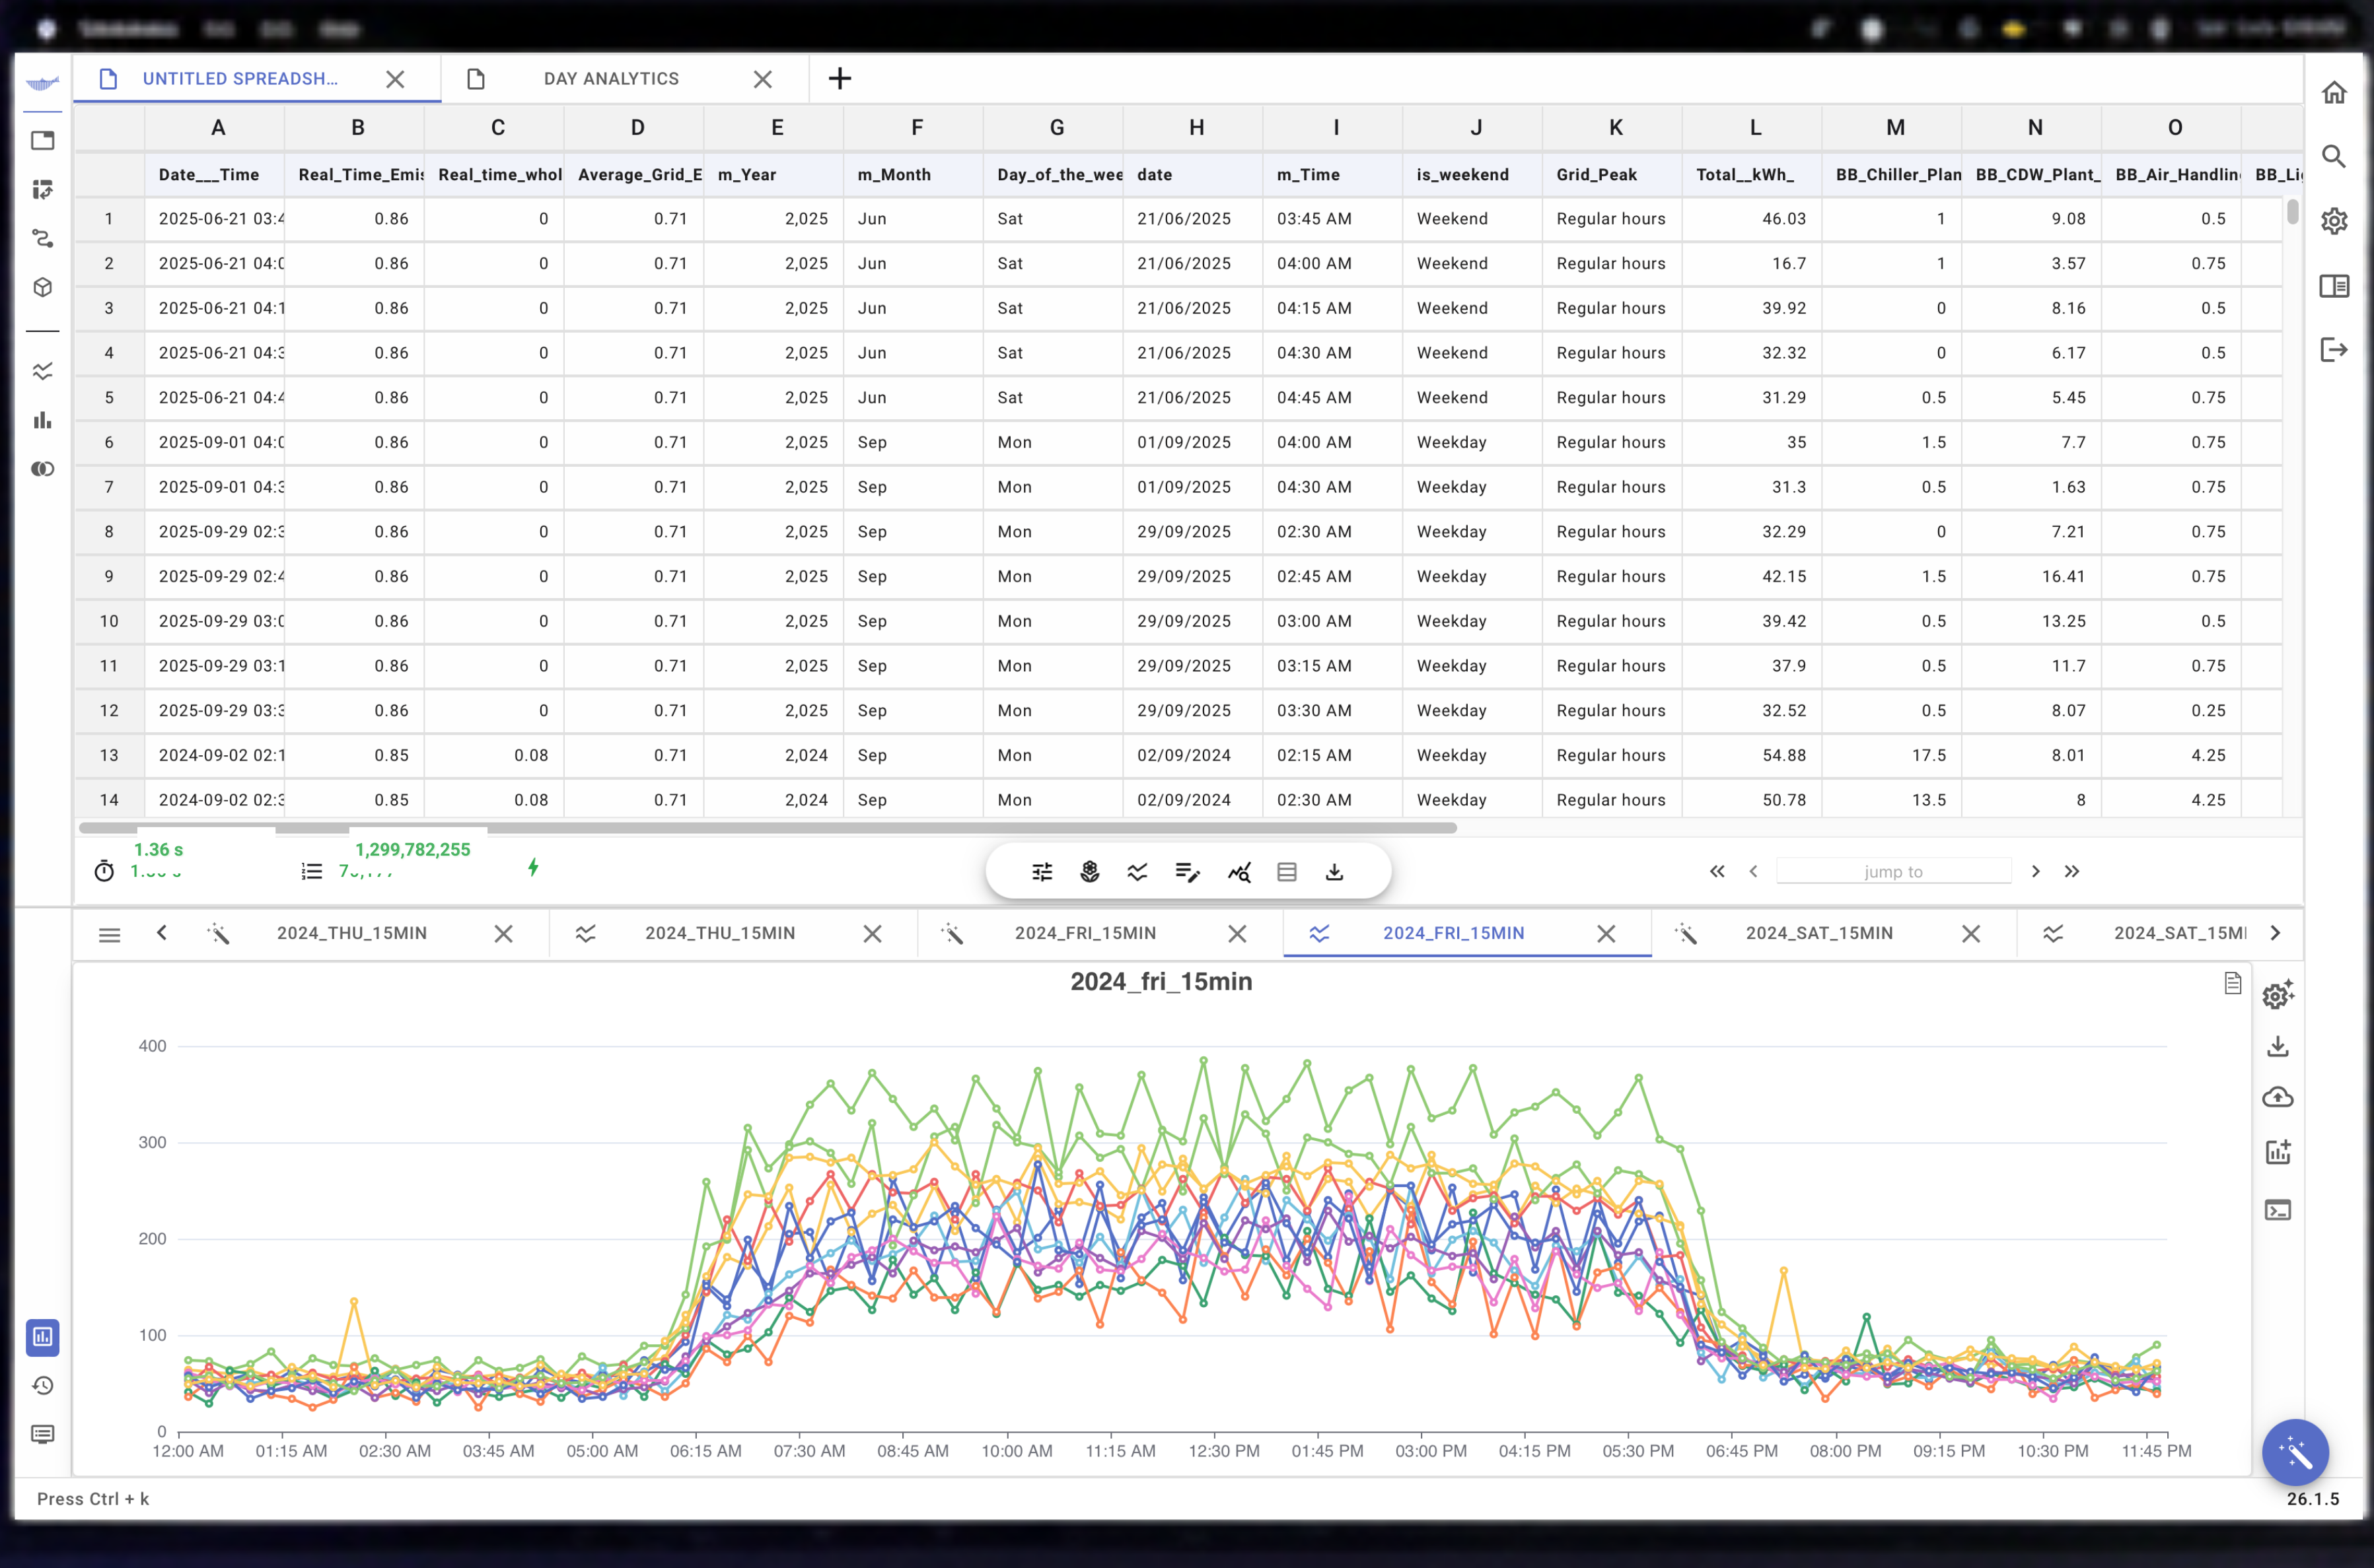The width and height of the screenshot is (2374, 1568).
Task: Open the table transform sidebar icon
Action: tap(42, 190)
